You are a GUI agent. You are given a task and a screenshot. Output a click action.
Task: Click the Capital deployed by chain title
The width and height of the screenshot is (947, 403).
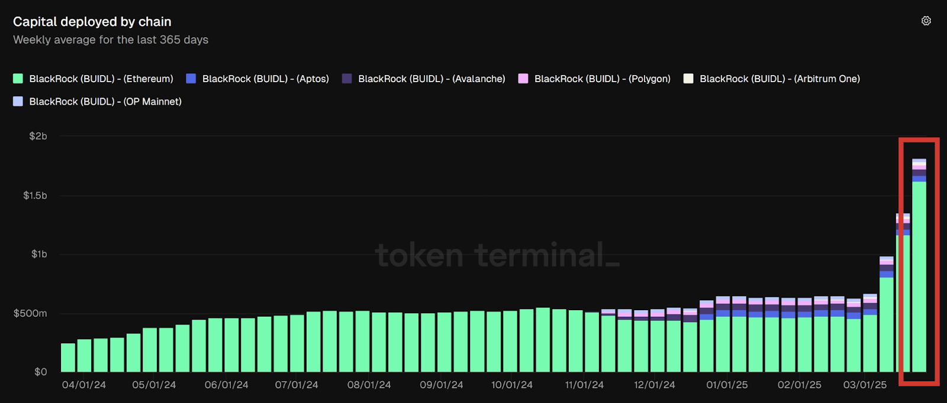point(92,22)
